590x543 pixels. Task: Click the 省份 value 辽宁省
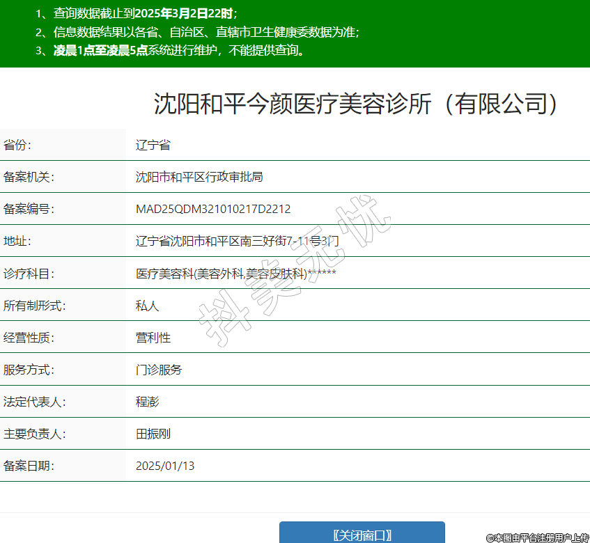tap(153, 145)
